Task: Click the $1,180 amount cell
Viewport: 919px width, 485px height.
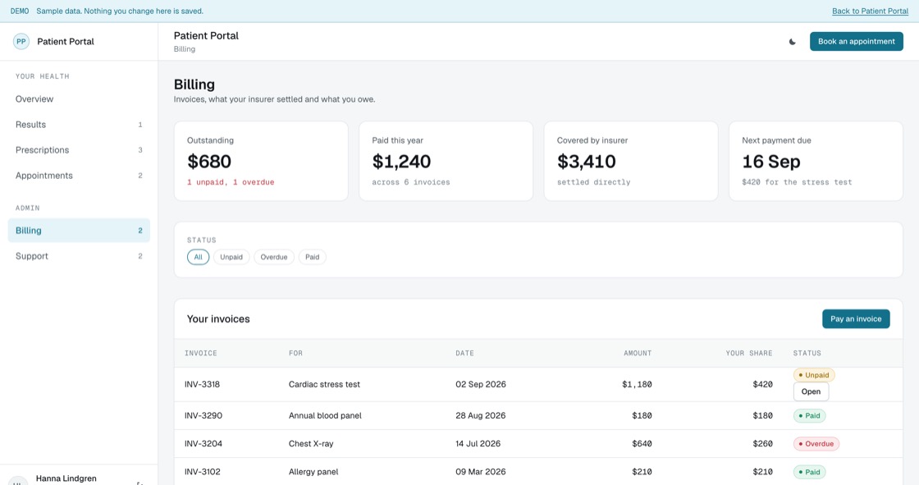Action: pyautogui.click(x=637, y=385)
